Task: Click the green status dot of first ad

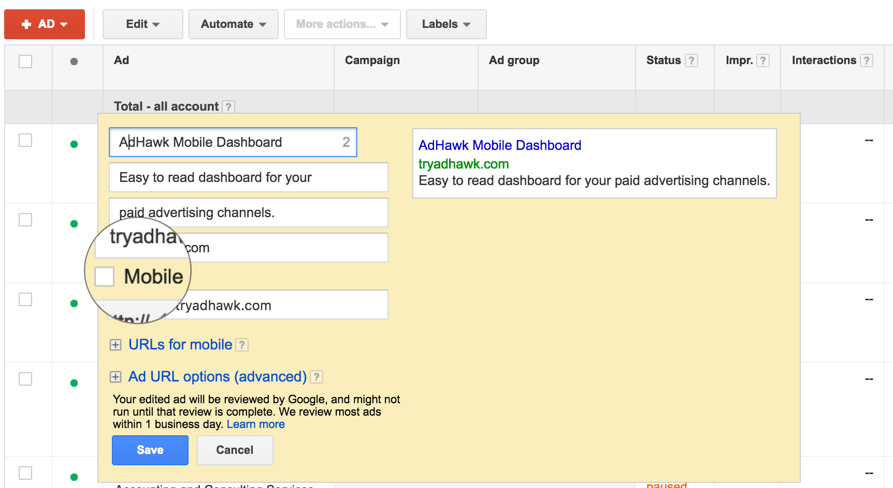Action: click(x=74, y=144)
